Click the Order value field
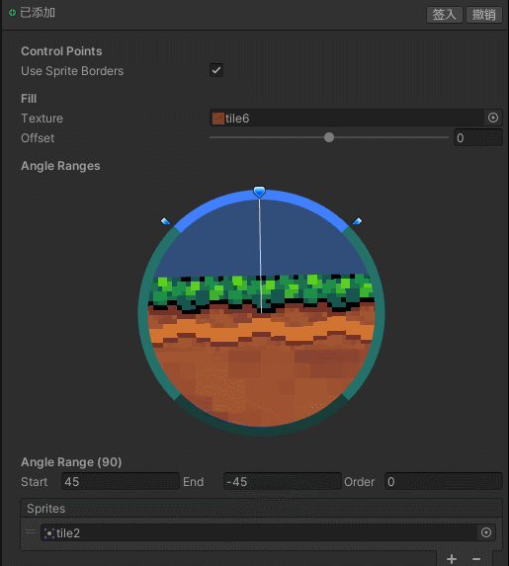This screenshot has width=509, height=566. coord(443,481)
